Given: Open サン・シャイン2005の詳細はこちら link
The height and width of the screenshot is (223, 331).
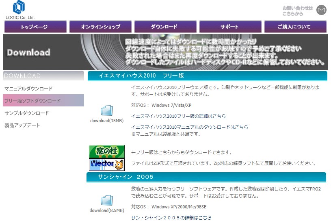Looking at the screenshot, I should pyautogui.click(x=171, y=218).
